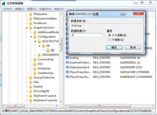Select the FileSystem folder icon
This screenshot has width=157, height=115.
pyautogui.click(x=30, y=14)
